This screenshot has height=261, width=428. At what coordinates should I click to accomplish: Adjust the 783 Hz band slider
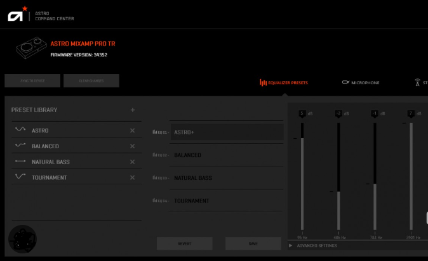[x=375, y=176]
